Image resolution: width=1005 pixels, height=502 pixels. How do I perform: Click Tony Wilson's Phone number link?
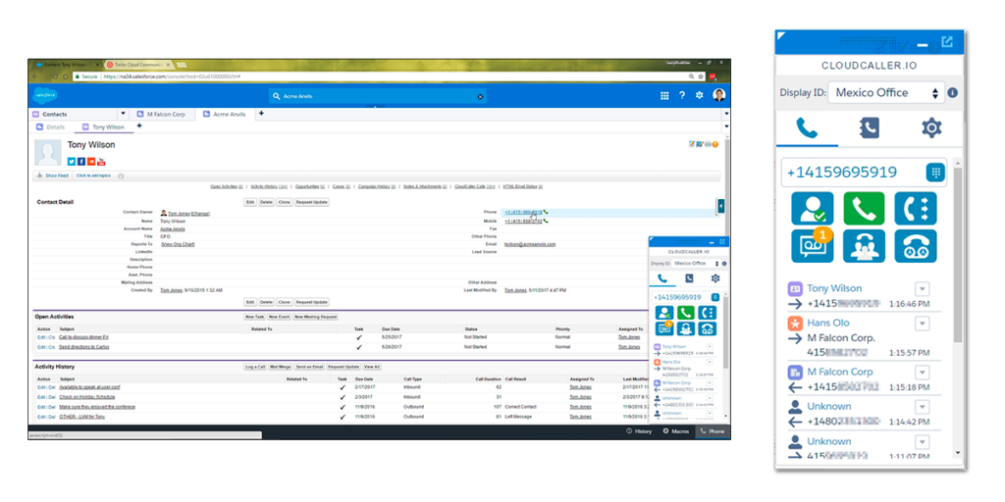523,212
